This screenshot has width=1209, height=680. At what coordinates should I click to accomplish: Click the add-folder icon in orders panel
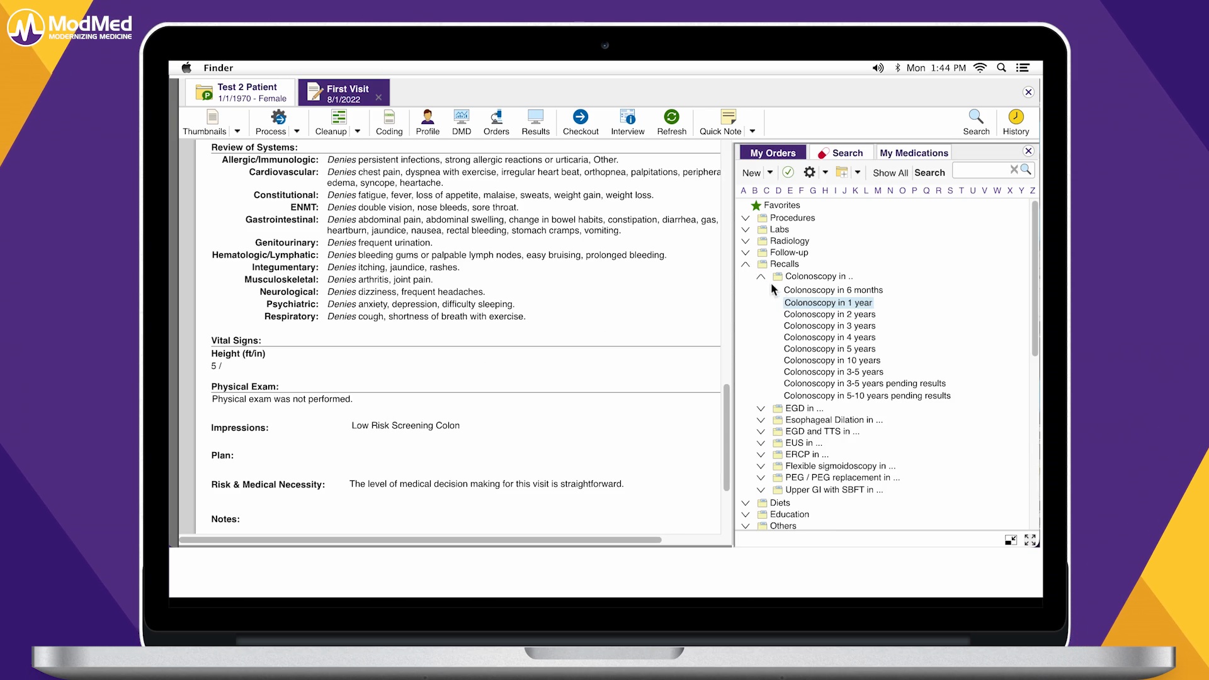pyautogui.click(x=841, y=173)
